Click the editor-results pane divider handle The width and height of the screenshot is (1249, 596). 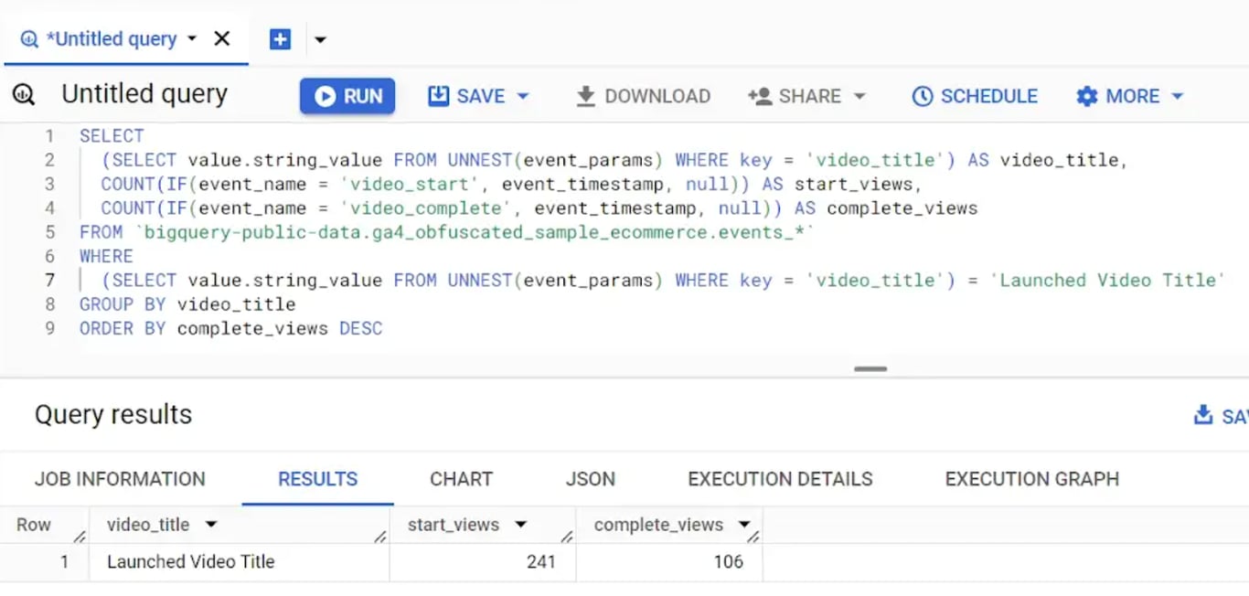coord(870,368)
